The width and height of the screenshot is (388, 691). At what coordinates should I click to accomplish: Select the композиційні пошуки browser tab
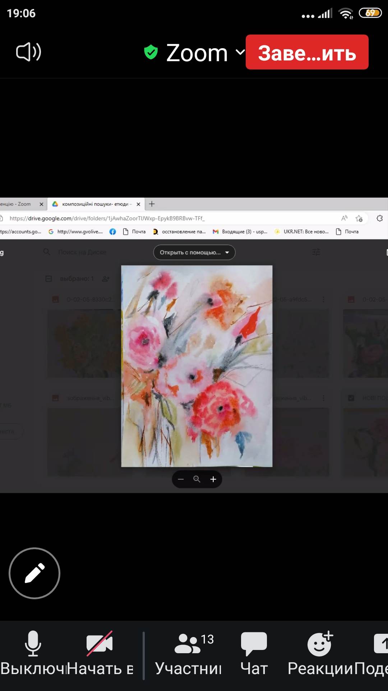(x=95, y=204)
